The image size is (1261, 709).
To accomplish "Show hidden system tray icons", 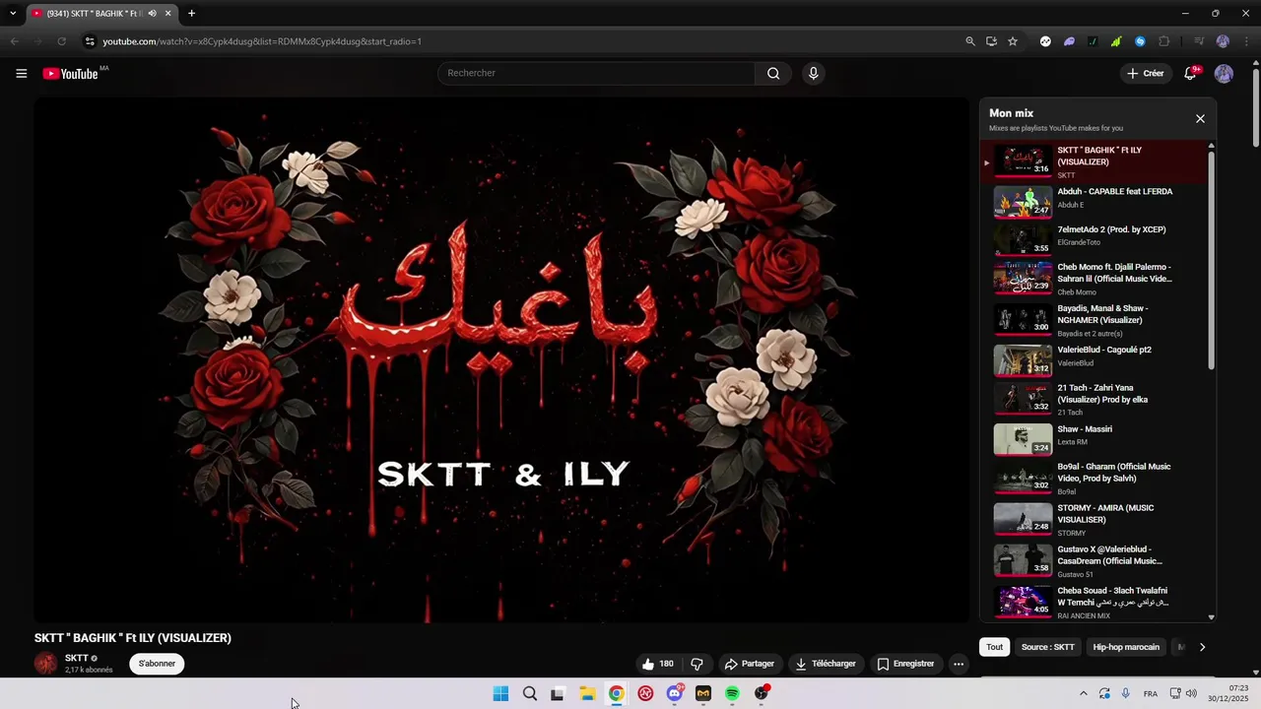I will coord(1084,693).
